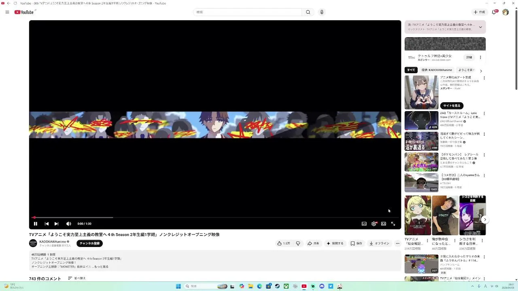Open the ZAQ カーストルーム Lyric video thumbnail

point(421,120)
